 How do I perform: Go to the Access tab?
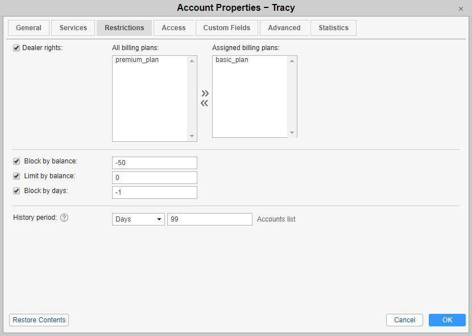173,28
